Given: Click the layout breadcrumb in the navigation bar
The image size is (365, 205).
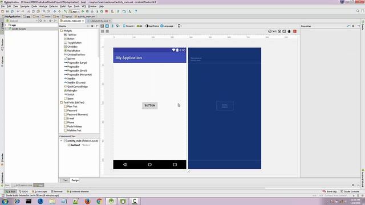Looking at the screenshot, I should (x=67, y=17).
